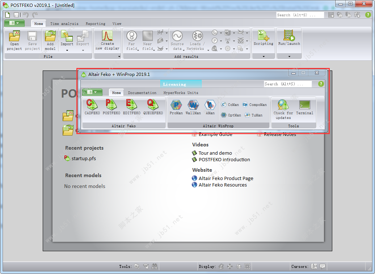
Task: Open EDITFEKO in the launcher
Action: (132, 107)
